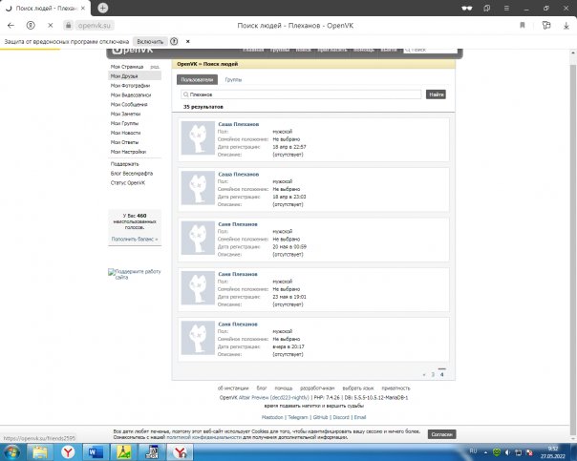Image resolution: width=577 pixels, height=461 pixels.
Task: Open "Мои Заметки" in the sidebar
Action: click(x=125, y=114)
